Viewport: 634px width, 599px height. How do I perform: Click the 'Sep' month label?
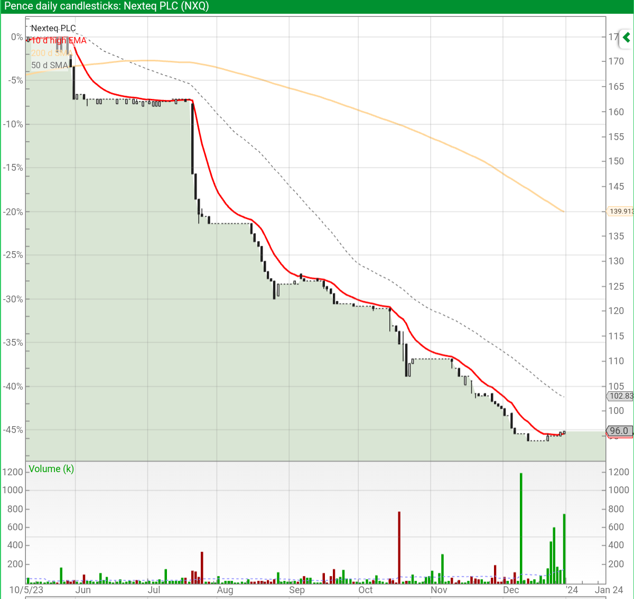(x=297, y=590)
